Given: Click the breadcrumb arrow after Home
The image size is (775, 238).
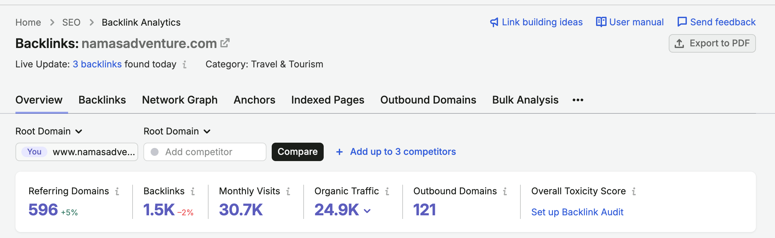Looking at the screenshot, I should tap(52, 22).
